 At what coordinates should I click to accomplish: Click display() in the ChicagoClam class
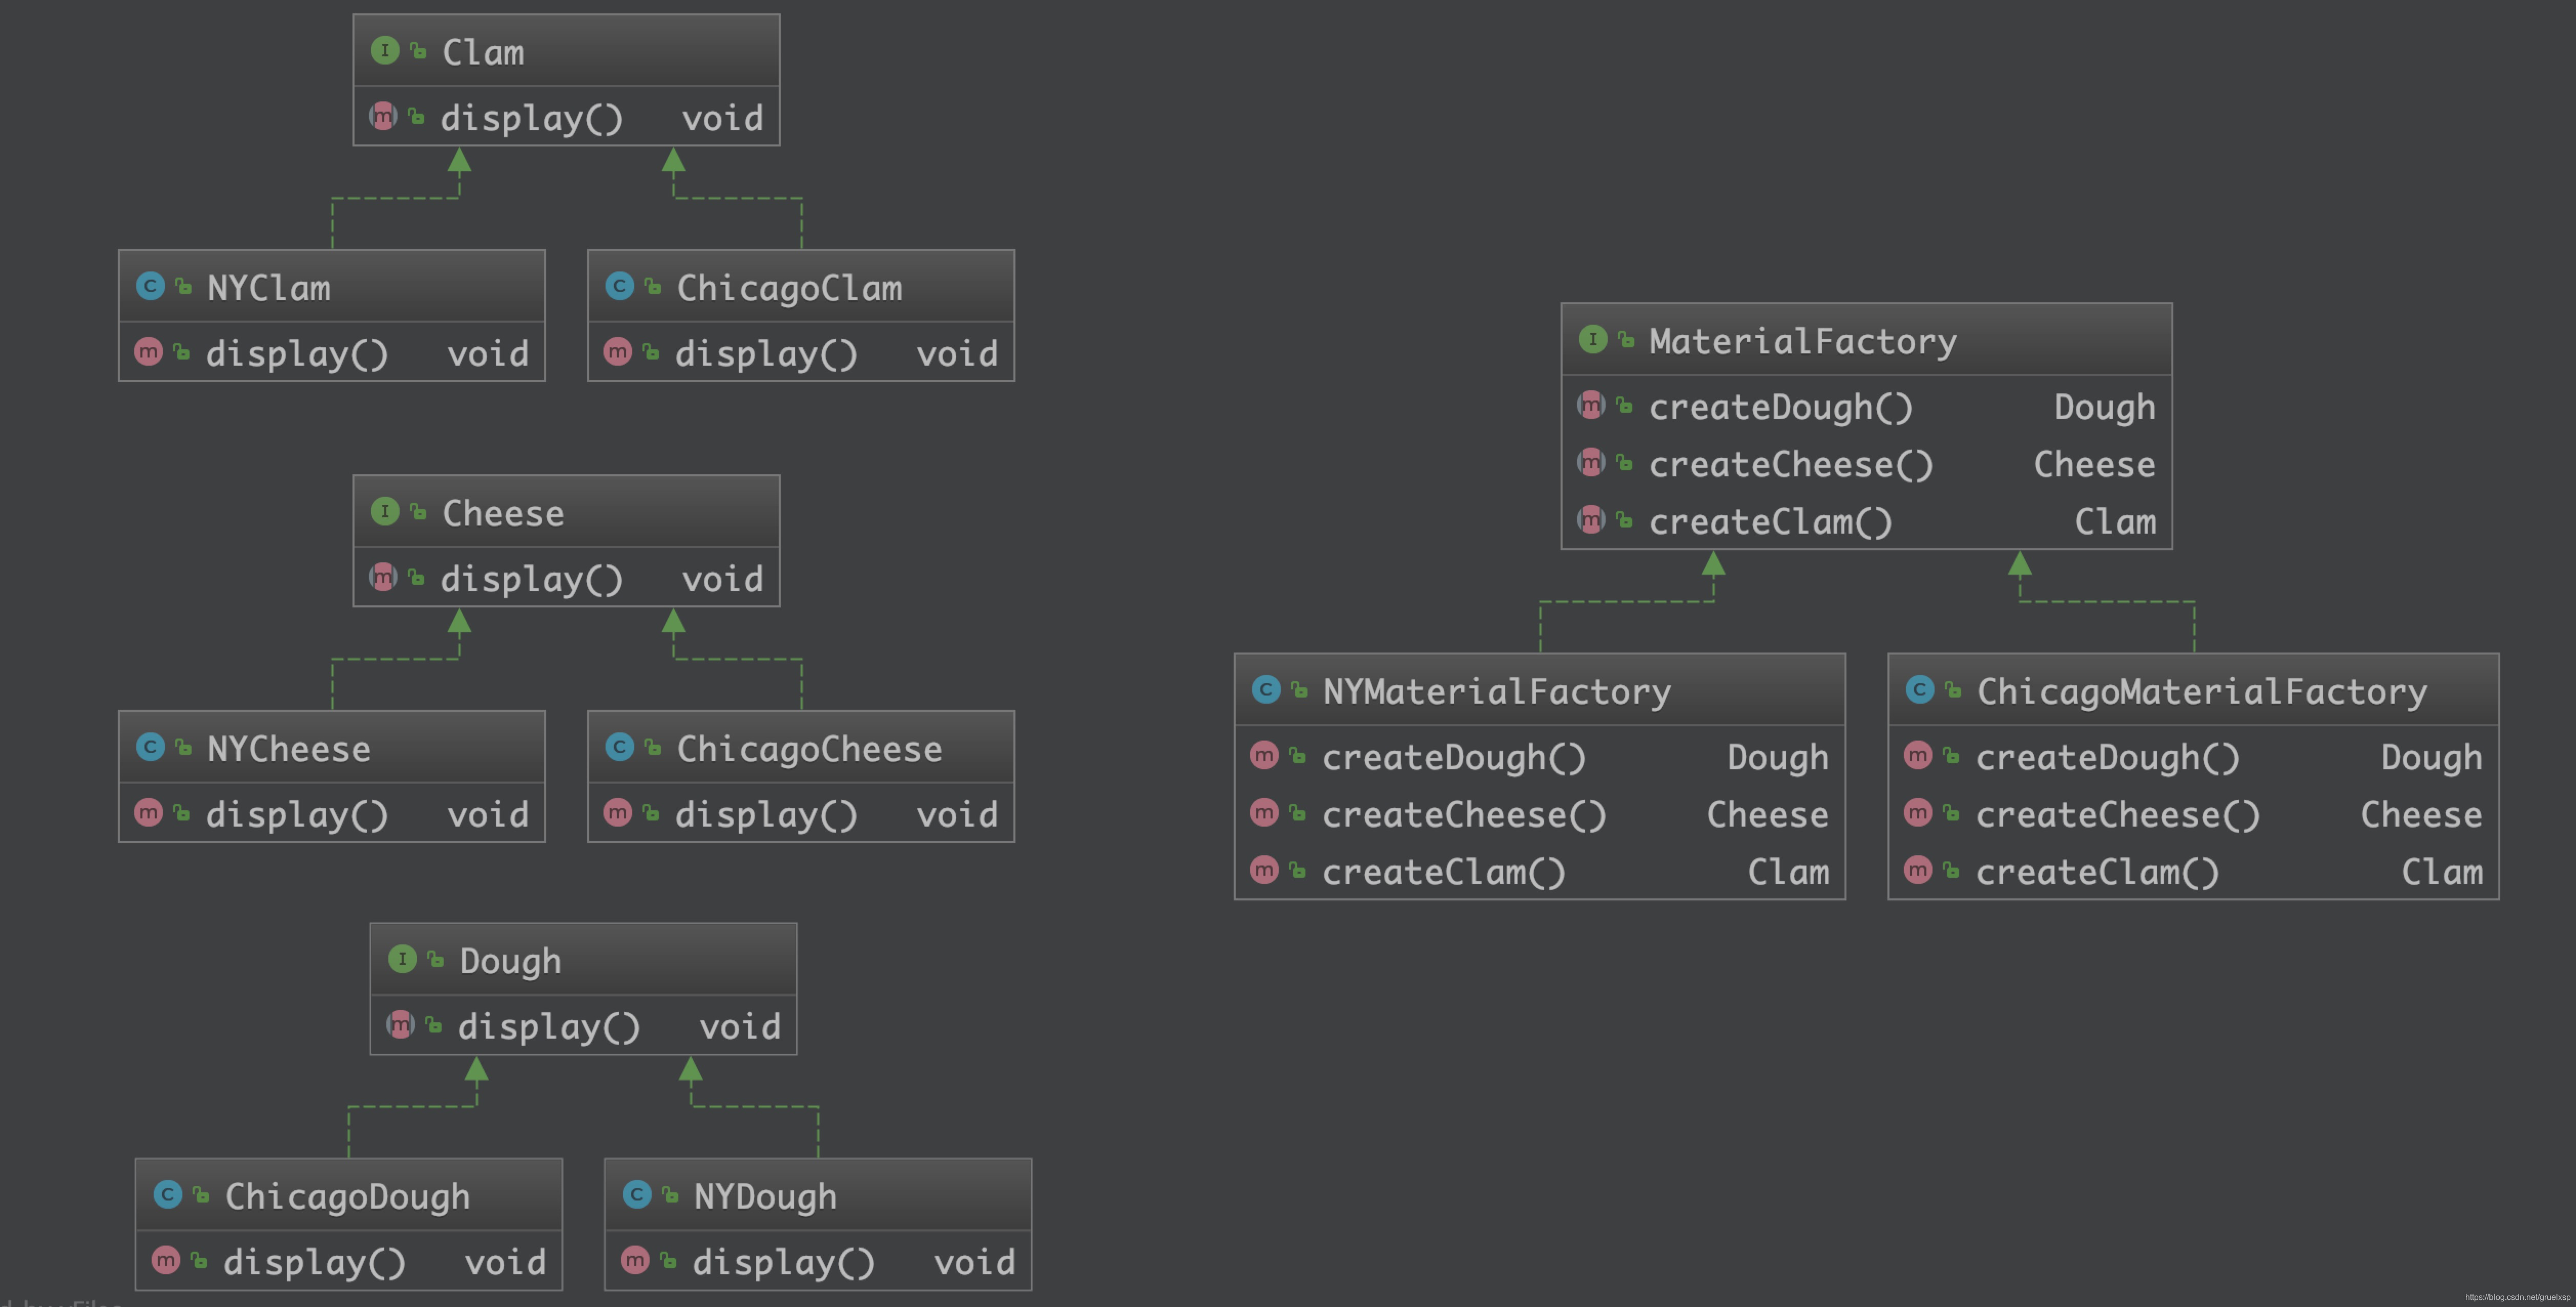pyautogui.click(x=766, y=354)
